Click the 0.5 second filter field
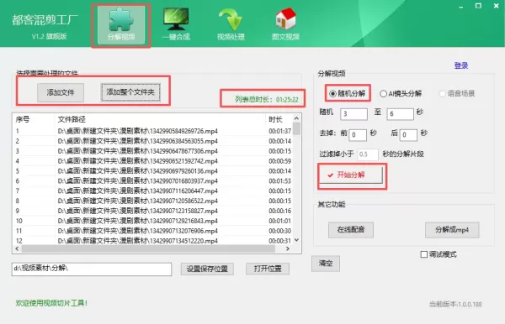 (368, 154)
